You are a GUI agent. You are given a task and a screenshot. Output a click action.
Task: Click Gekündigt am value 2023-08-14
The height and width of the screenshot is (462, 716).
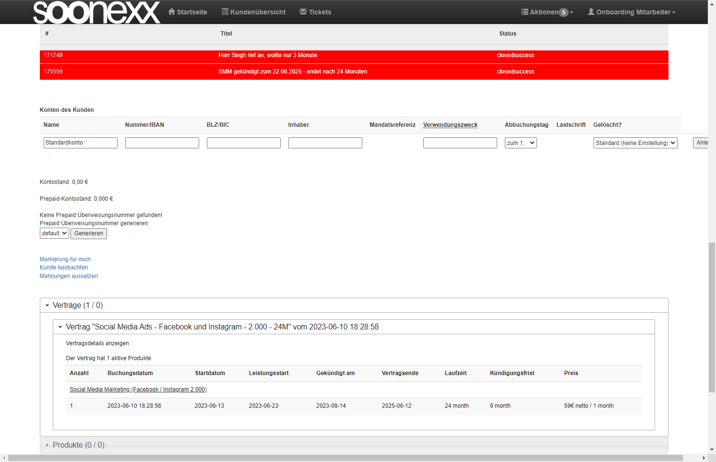[x=331, y=406]
